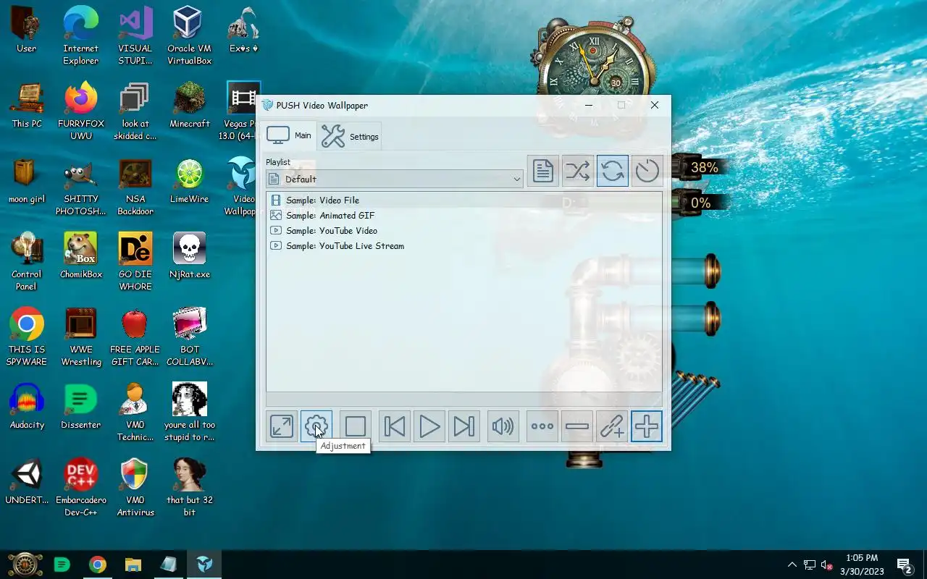Click the three-dots more options button

[x=542, y=426]
